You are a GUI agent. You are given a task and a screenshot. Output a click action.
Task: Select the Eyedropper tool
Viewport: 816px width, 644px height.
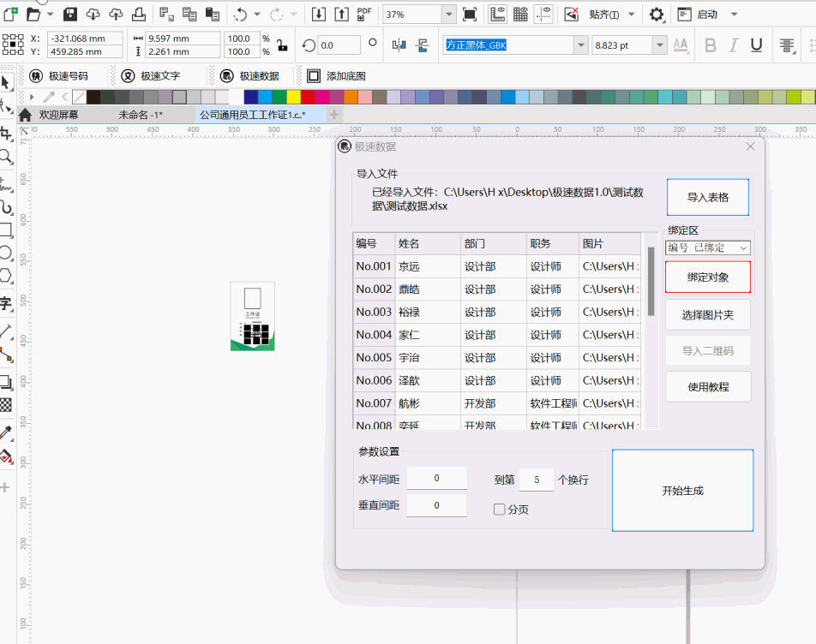[x=6, y=432]
